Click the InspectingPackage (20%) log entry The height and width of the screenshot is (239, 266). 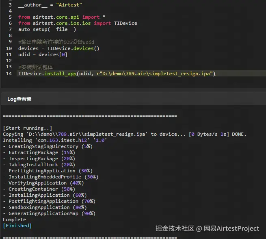click(x=39, y=159)
